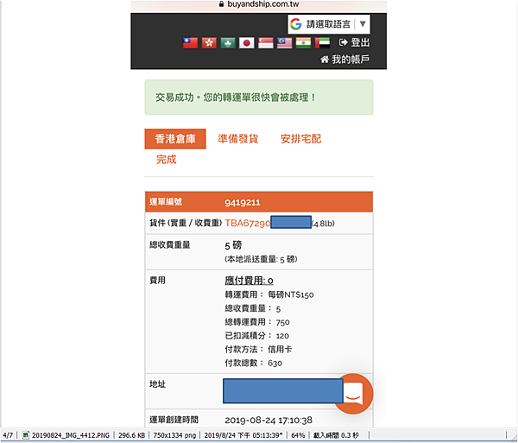
Task: Click the 750x1334 png dimensions entry
Action: [x=174, y=435]
